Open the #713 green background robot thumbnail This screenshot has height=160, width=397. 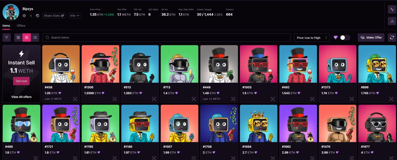180,64
